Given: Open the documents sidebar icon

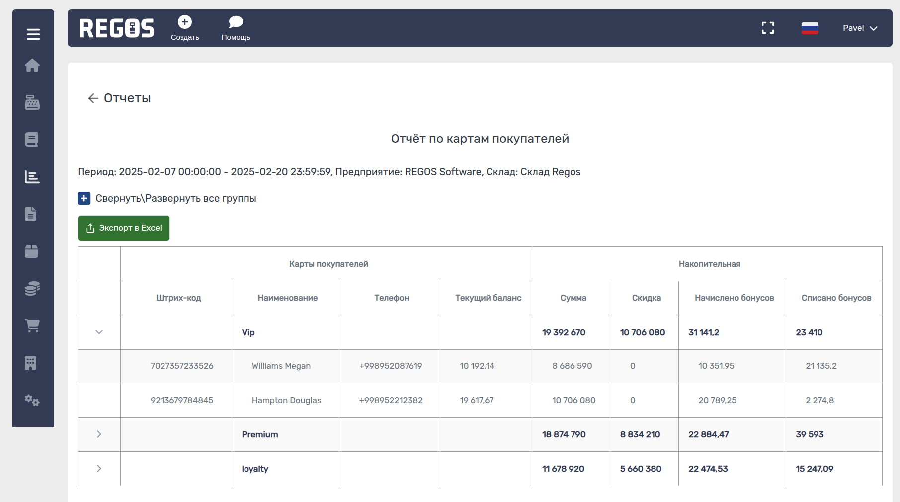Looking at the screenshot, I should pyautogui.click(x=31, y=214).
